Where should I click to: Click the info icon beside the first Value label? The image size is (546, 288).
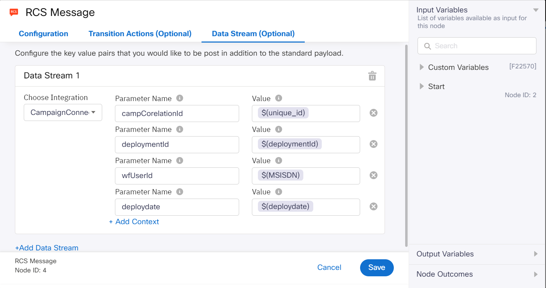278,98
